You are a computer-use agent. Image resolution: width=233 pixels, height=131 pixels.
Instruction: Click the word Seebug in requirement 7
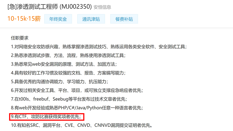pyautogui.click(x=61, y=99)
